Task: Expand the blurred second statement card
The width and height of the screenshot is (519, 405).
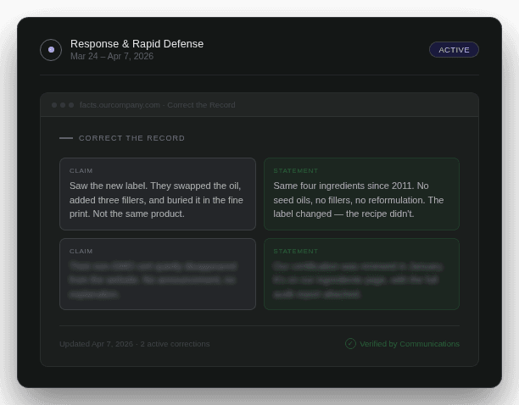Action: (x=361, y=280)
